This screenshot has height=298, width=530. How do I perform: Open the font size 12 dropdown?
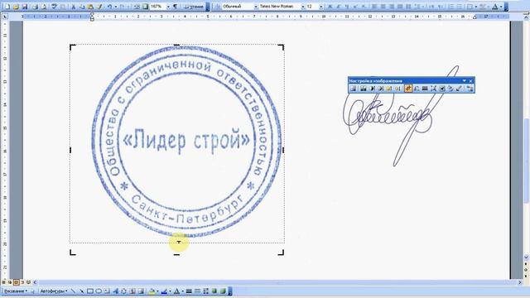[x=321, y=7]
